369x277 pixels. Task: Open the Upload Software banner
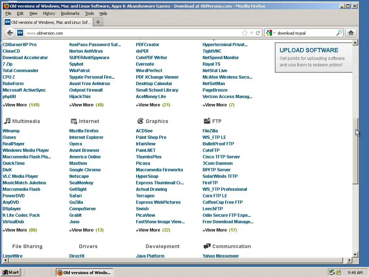[314, 57]
